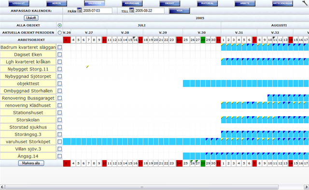
Task: Click scrollbar left arrow at the bottom
Action: click(x=2, y=187)
